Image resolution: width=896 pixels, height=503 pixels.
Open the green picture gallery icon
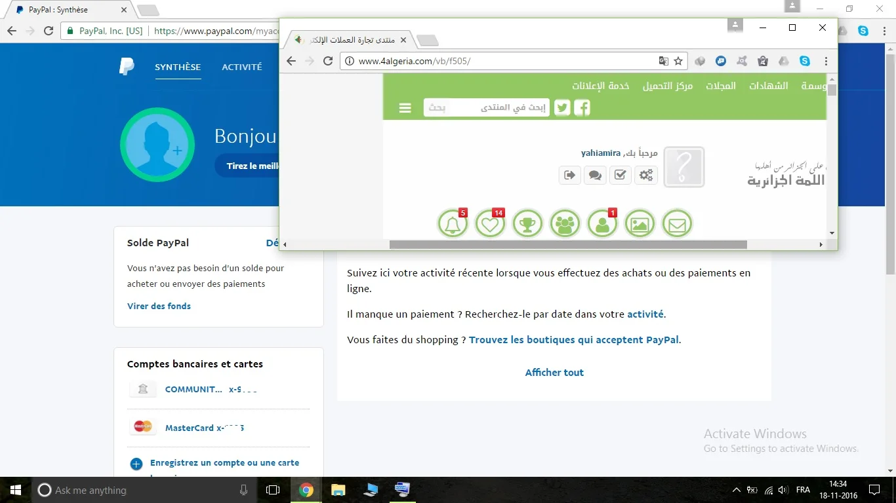[x=640, y=224]
